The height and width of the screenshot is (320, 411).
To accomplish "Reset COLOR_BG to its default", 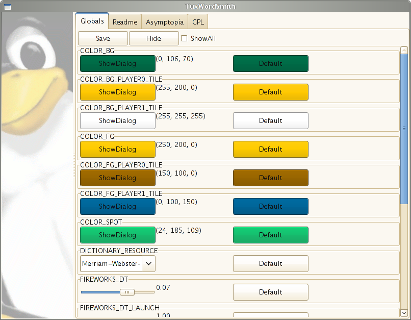I will [270, 63].
